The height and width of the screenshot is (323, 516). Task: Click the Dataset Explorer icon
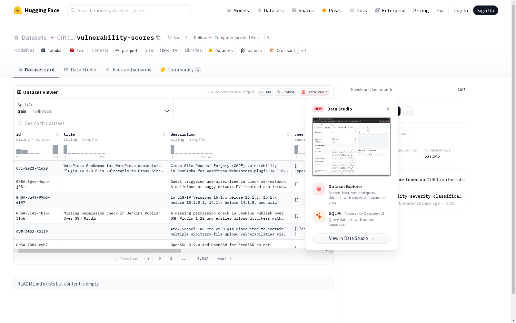tap(319, 189)
